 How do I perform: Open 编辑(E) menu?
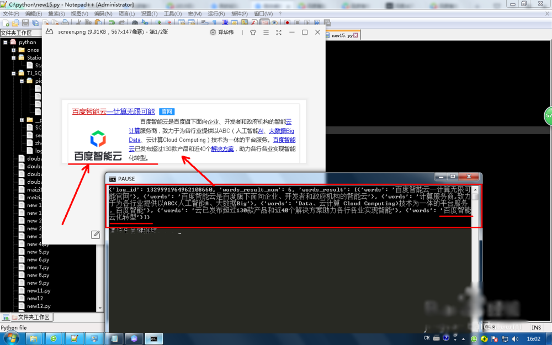point(34,13)
